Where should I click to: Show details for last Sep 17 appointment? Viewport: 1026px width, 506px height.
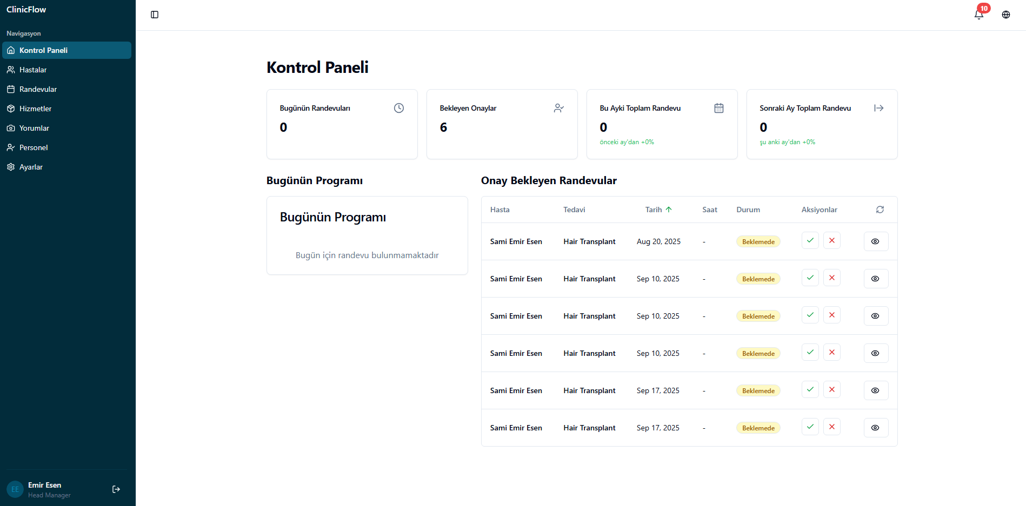point(875,428)
